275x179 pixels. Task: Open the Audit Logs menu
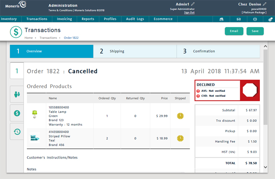tap(135, 19)
